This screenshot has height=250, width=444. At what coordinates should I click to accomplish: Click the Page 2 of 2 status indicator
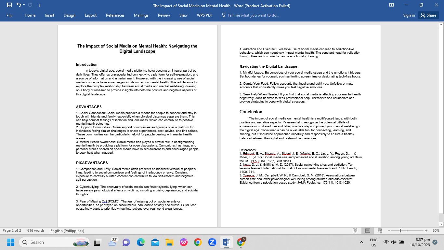(12, 230)
